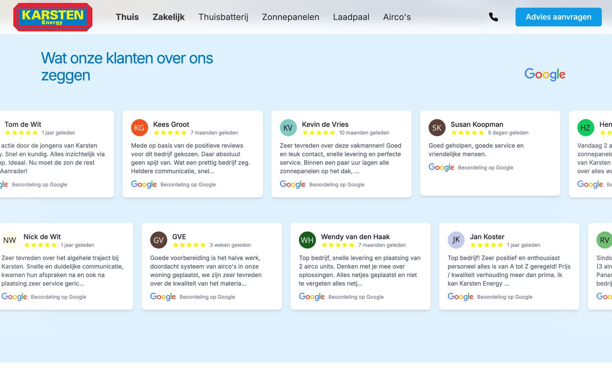This screenshot has width=612, height=383.
Task: Click Susan Koopman's SK avatar
Action: pos(437,128)
